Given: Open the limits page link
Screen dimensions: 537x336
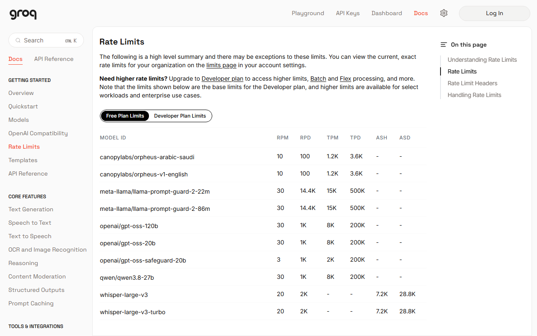Looking at the screenshot, I should [x=222, y=65].
